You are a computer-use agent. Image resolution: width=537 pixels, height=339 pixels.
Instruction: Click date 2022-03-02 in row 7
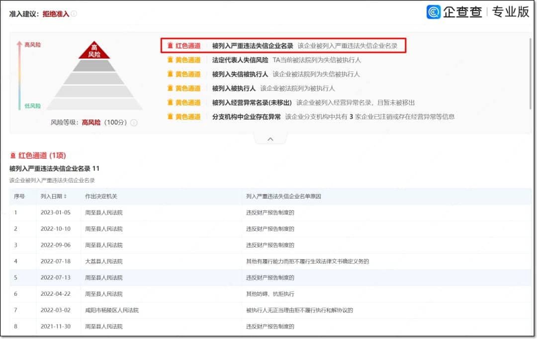pos(56,310)
